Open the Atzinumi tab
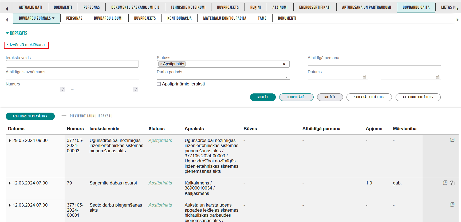The width and height of the screenshot is (461, 222). pyautogui.click(x=280, y=7)
